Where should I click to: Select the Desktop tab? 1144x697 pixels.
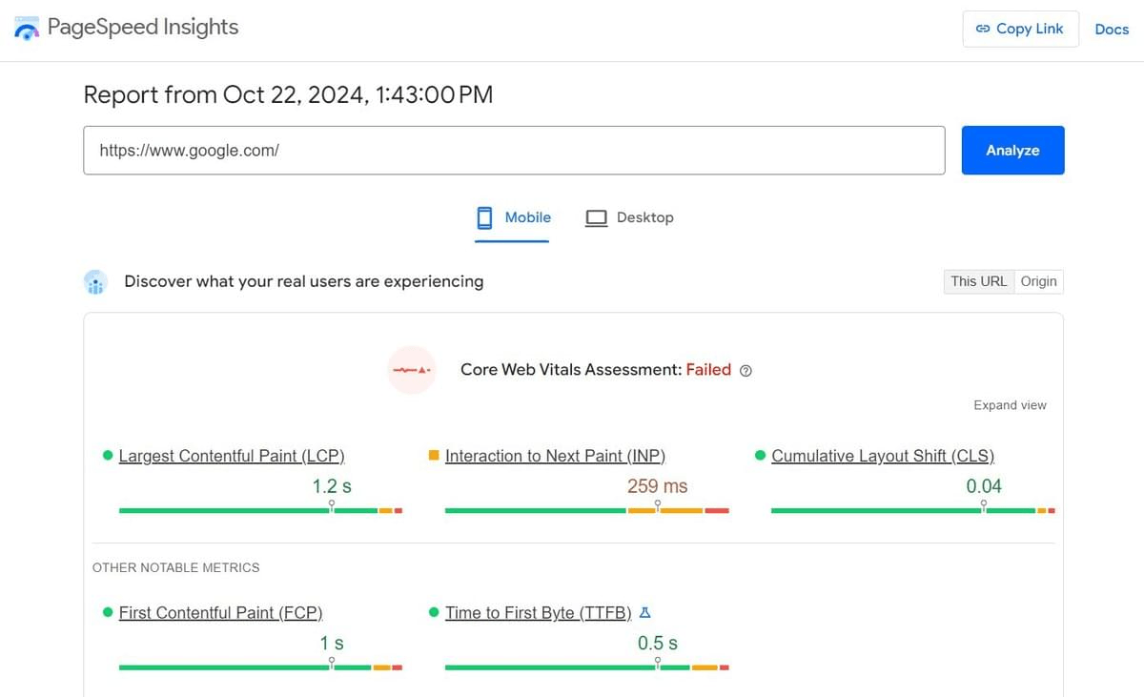click(629, 217)
